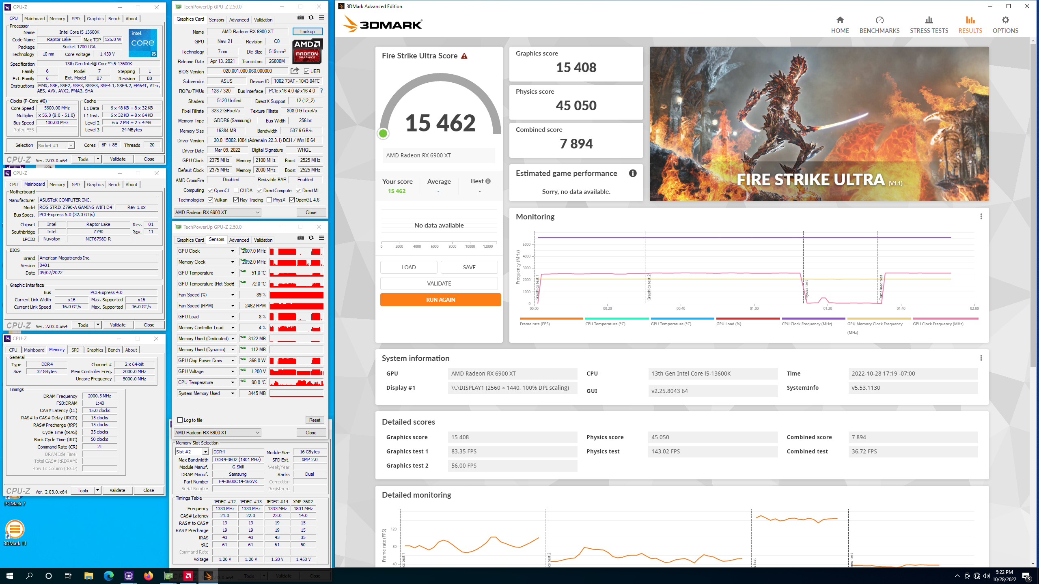
Task: Click the Frame rate (FPS) legend color bar
Action: 551,318
